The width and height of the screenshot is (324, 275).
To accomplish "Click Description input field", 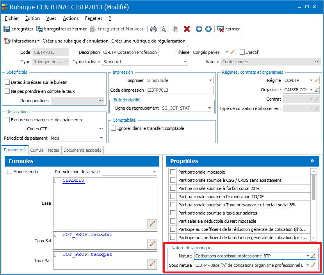I will coord(130,52).
